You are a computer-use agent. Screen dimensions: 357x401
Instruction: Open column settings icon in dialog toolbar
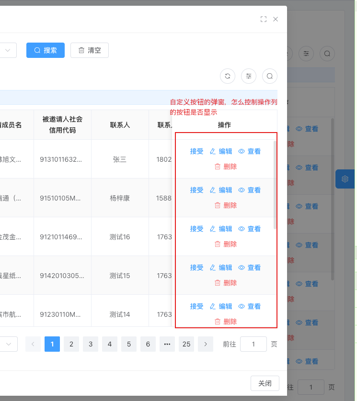[249, 76]
